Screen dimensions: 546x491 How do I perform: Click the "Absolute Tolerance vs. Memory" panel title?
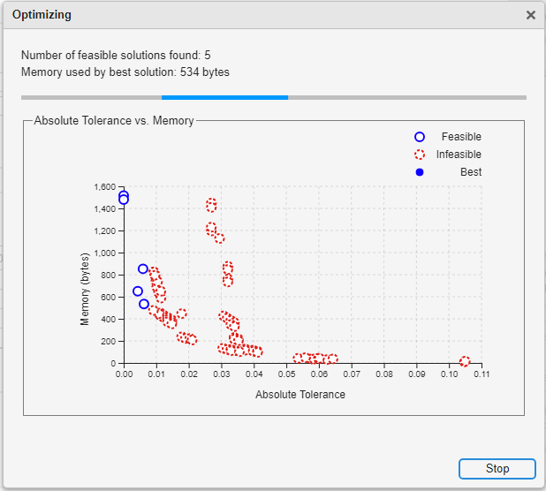(113, 120)
